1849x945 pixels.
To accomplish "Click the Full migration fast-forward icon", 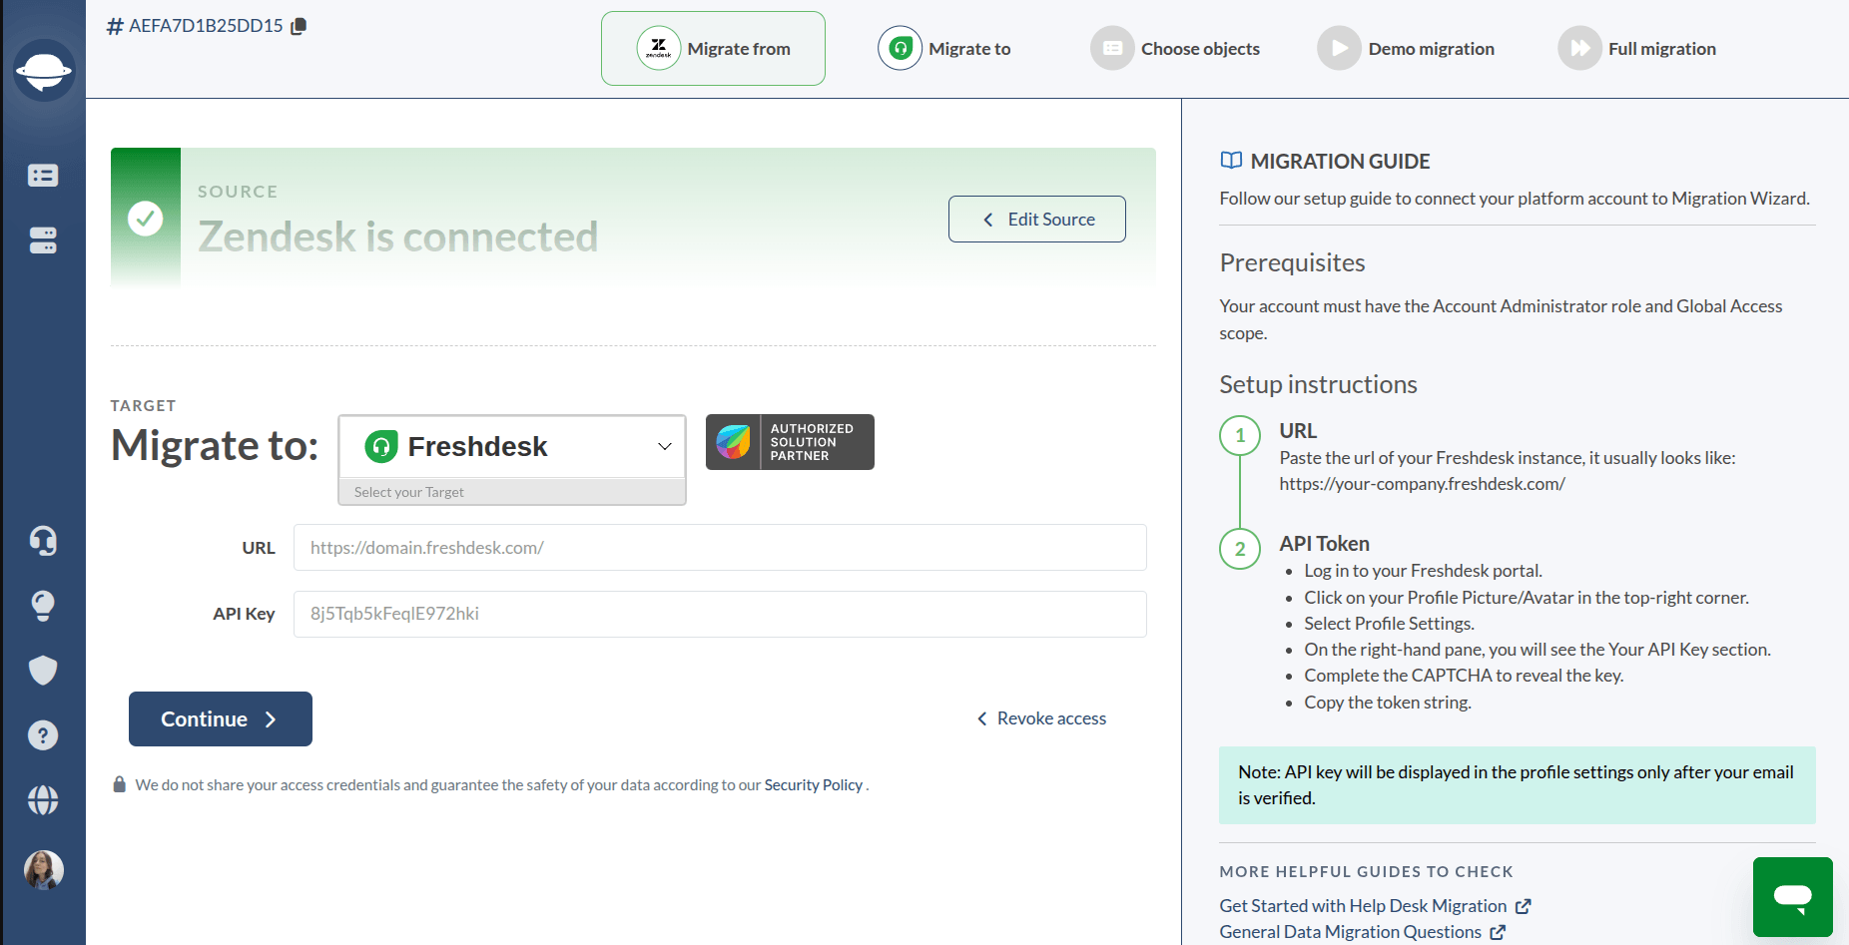I will tap(1579, 48).
